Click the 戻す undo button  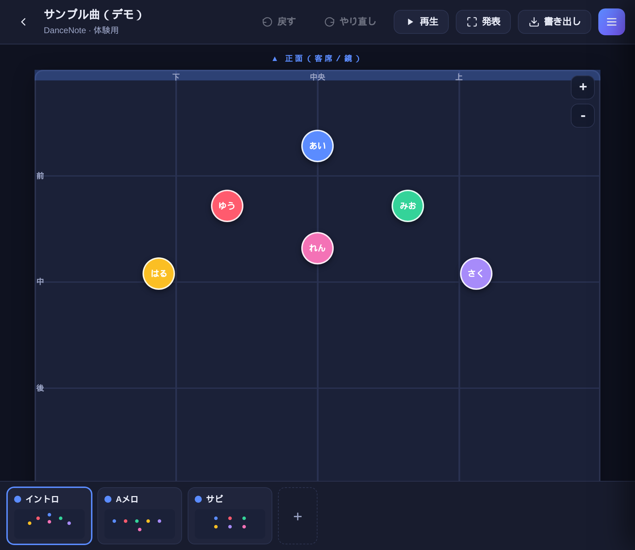click(x=279, y=22)
